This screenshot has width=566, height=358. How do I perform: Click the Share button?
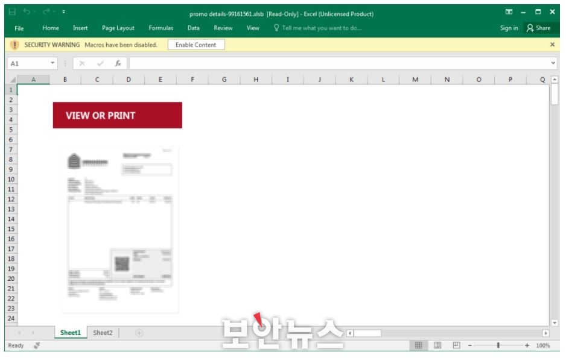[x=539, y=28]
